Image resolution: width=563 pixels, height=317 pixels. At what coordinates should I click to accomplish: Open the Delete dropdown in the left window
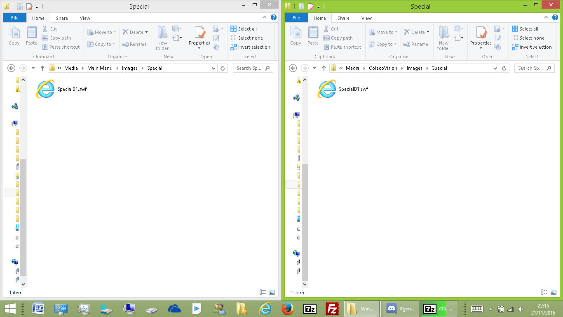click(x=146, y=32)
